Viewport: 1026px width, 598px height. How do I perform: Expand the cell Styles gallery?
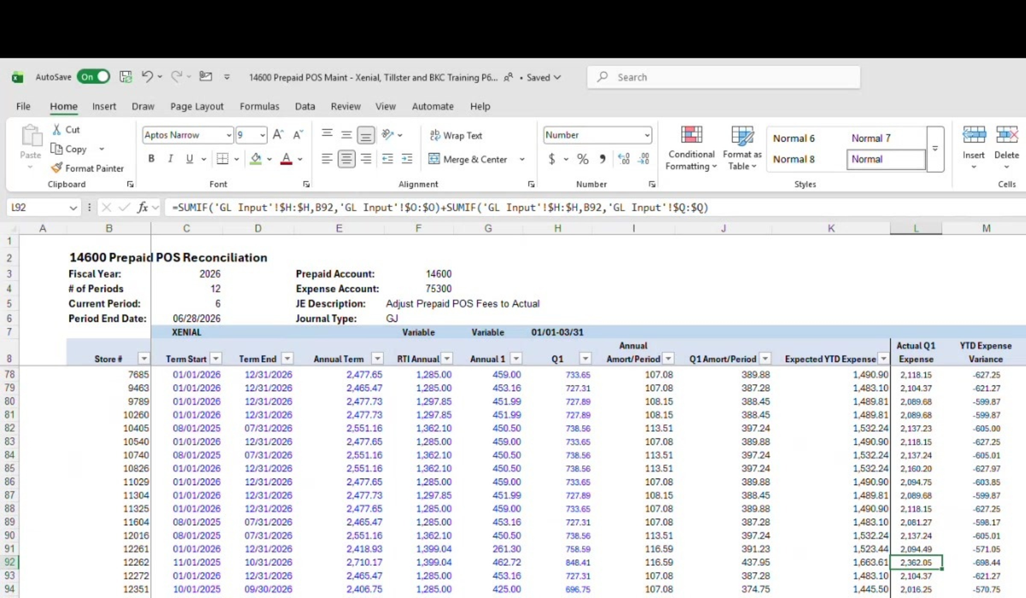[935, 149]
